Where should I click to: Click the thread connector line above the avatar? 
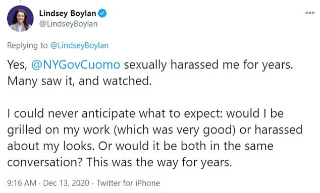pos(20,1)
